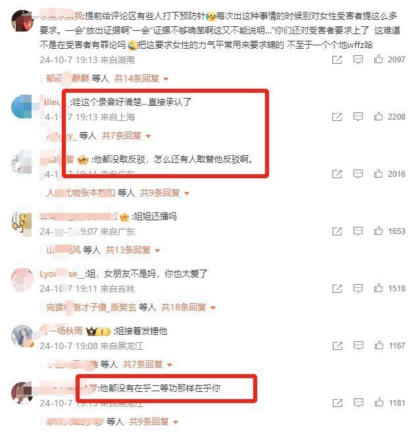The width and height of the screenshot is (419, 432).
Task: Open 一场秋雨 user profile name
Action: pyautogui.click(x=61, y=330)
